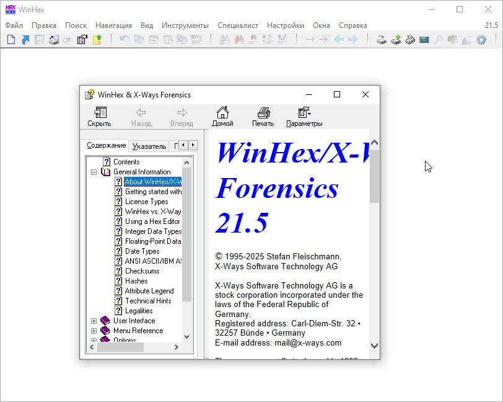Click the red binoculars Find Hex icon

pos(239,40)
